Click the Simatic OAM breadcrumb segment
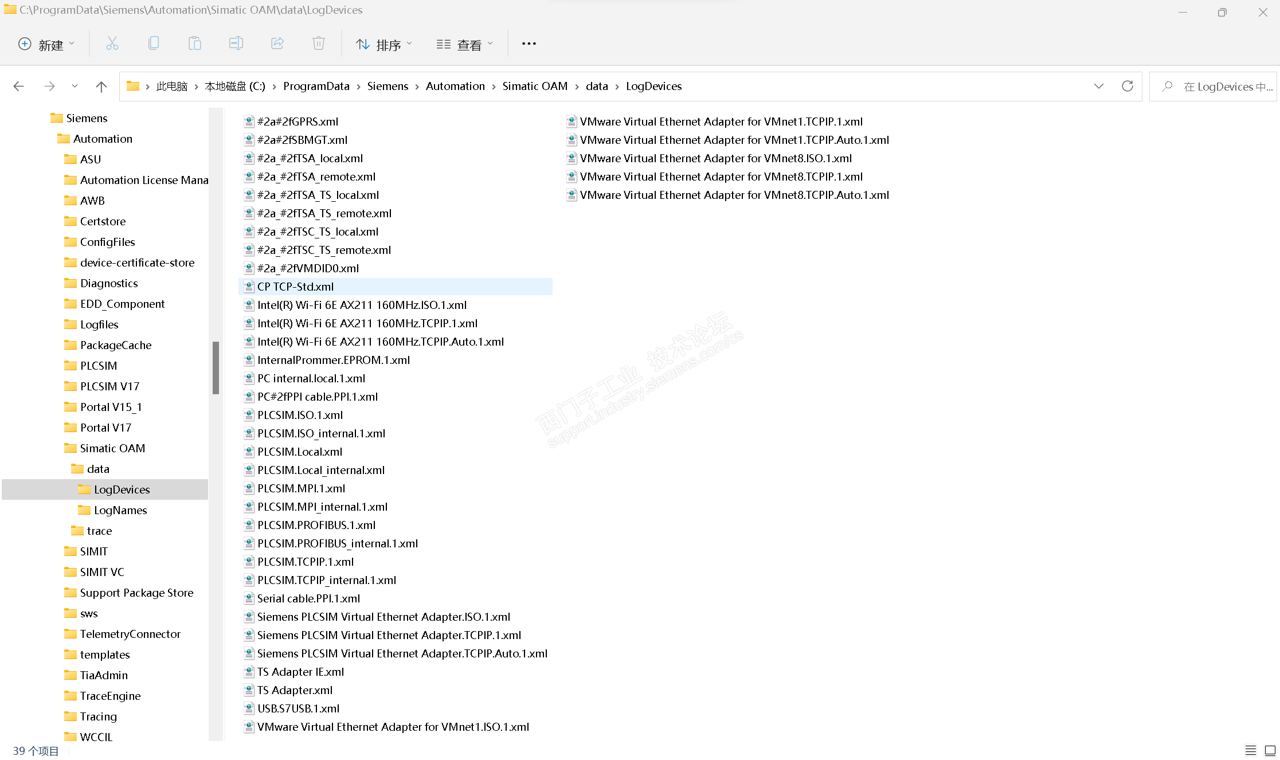This screenshot has width=1280, height=760. pyautogui.click(x=534, y=86)
